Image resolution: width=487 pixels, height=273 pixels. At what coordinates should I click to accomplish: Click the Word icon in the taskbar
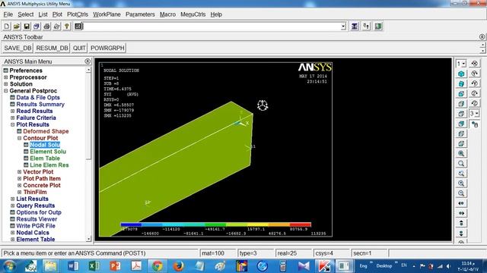(73, 266)
